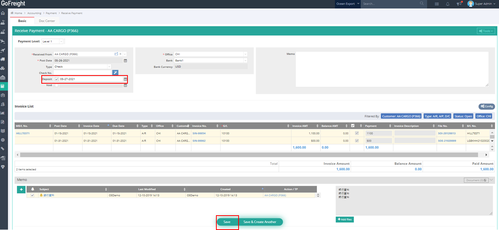Enable the Void checkbox
This screenshot has width=499, height=230.
point(57,85)
